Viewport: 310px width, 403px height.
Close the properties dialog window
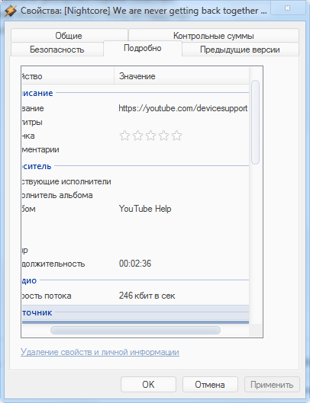[x=287, y=8]
